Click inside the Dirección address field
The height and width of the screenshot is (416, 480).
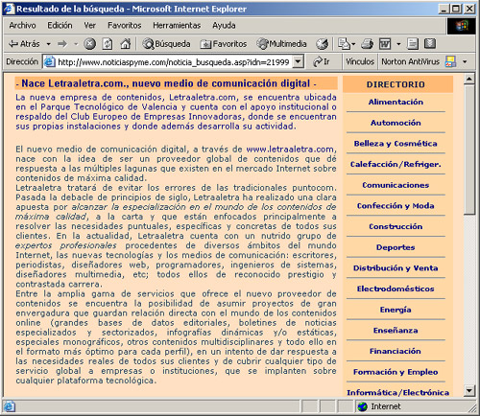click(173, 61)
